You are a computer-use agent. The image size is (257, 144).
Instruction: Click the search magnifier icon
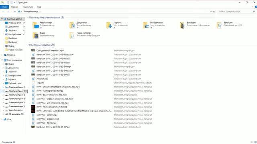click(253, 12)
